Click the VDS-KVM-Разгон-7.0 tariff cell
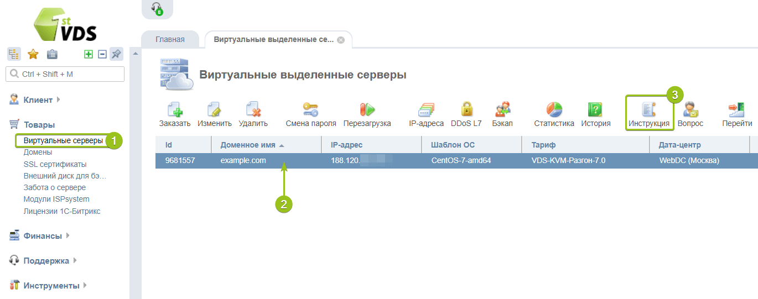 tap(568, 161)
